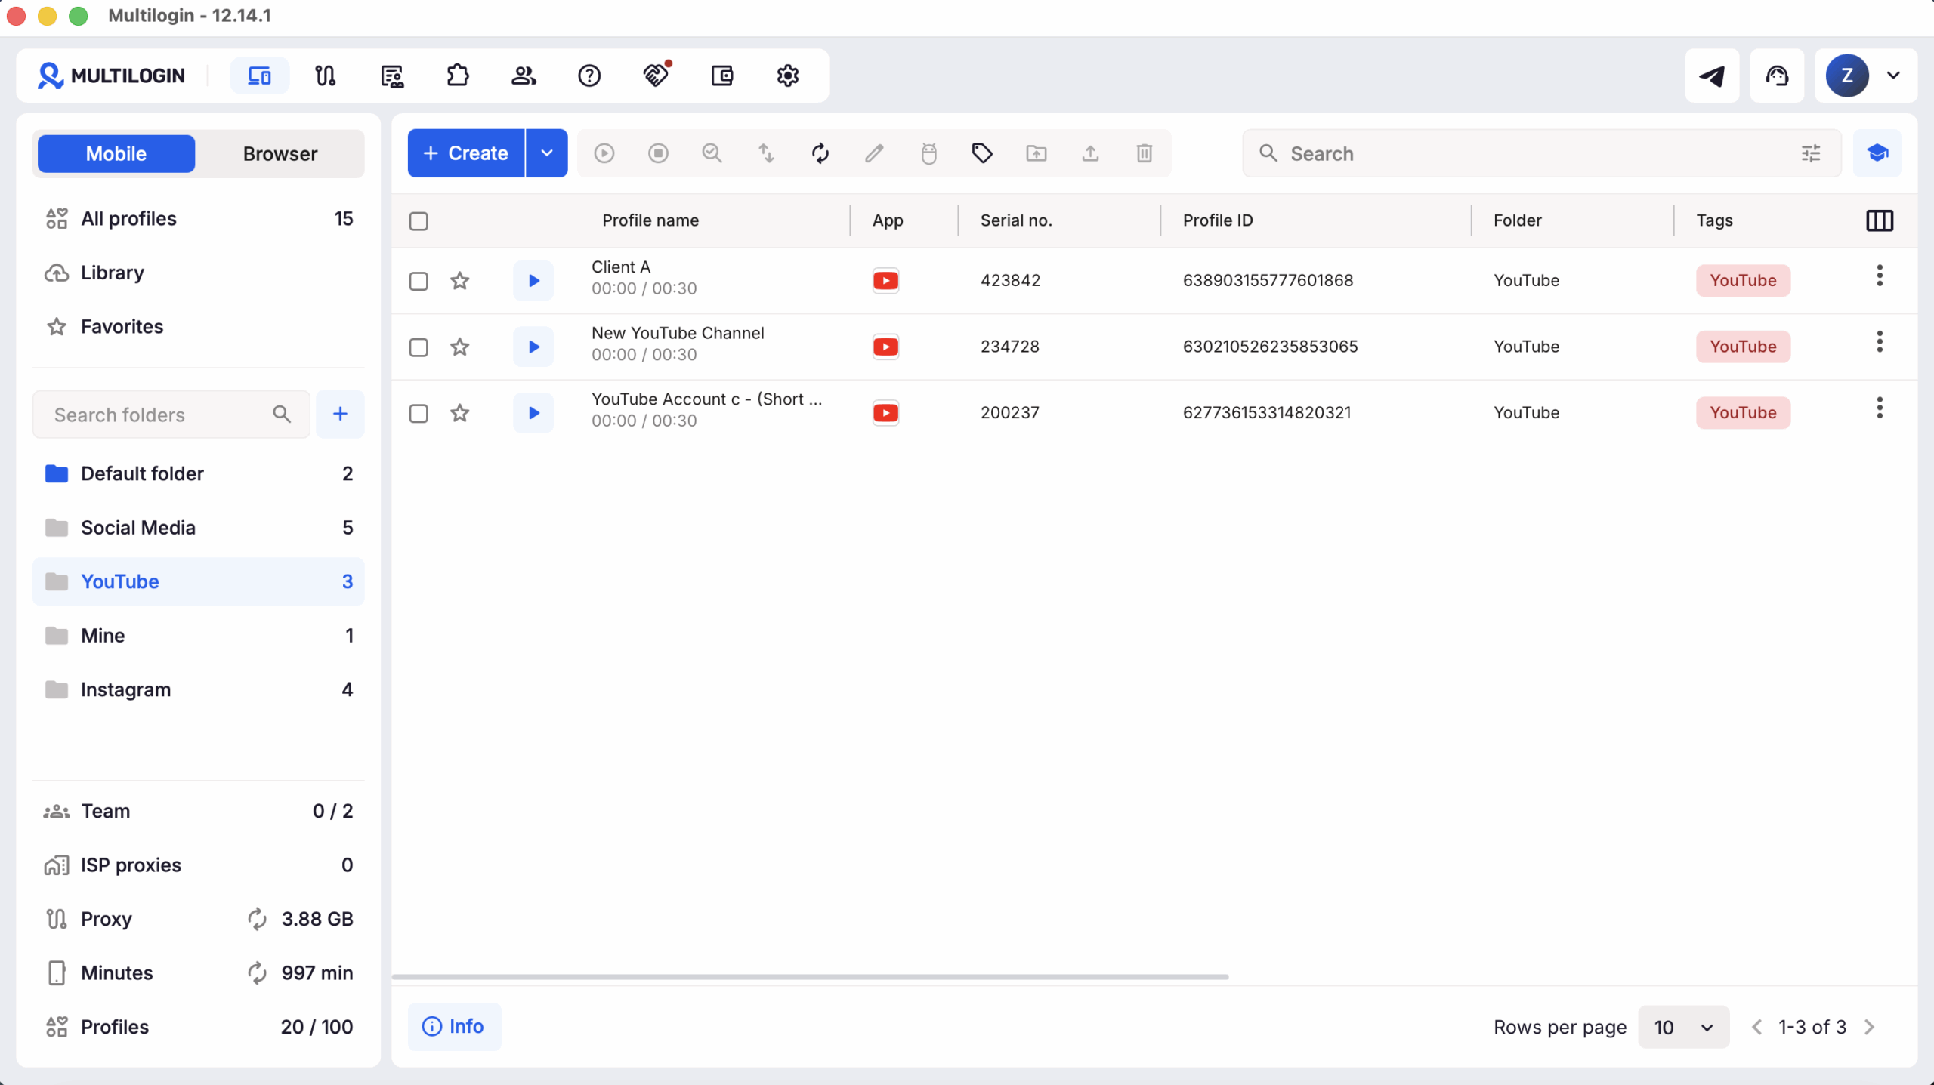Open the account menu chevron beside avatar
This screenshot has height=1085, width=1934.
pyautogui.click(x=1893, y=76)
